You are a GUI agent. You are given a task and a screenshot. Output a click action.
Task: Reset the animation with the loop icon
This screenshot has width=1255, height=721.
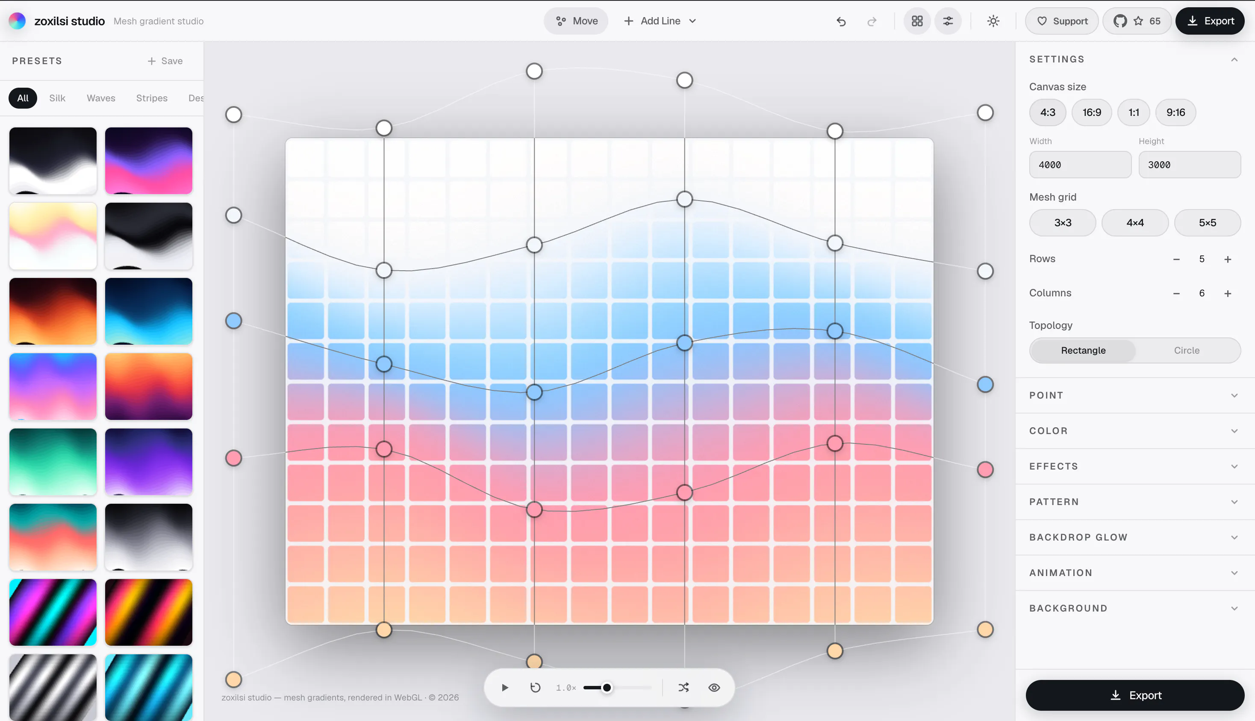point(536,687)
